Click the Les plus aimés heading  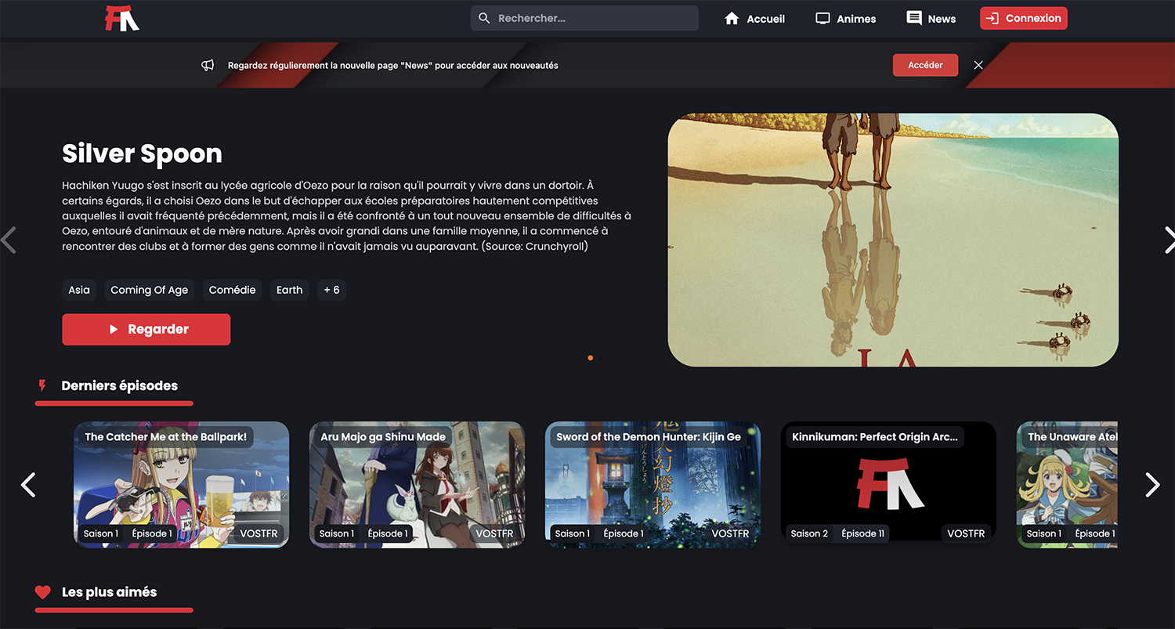click(x=109, y=592)
